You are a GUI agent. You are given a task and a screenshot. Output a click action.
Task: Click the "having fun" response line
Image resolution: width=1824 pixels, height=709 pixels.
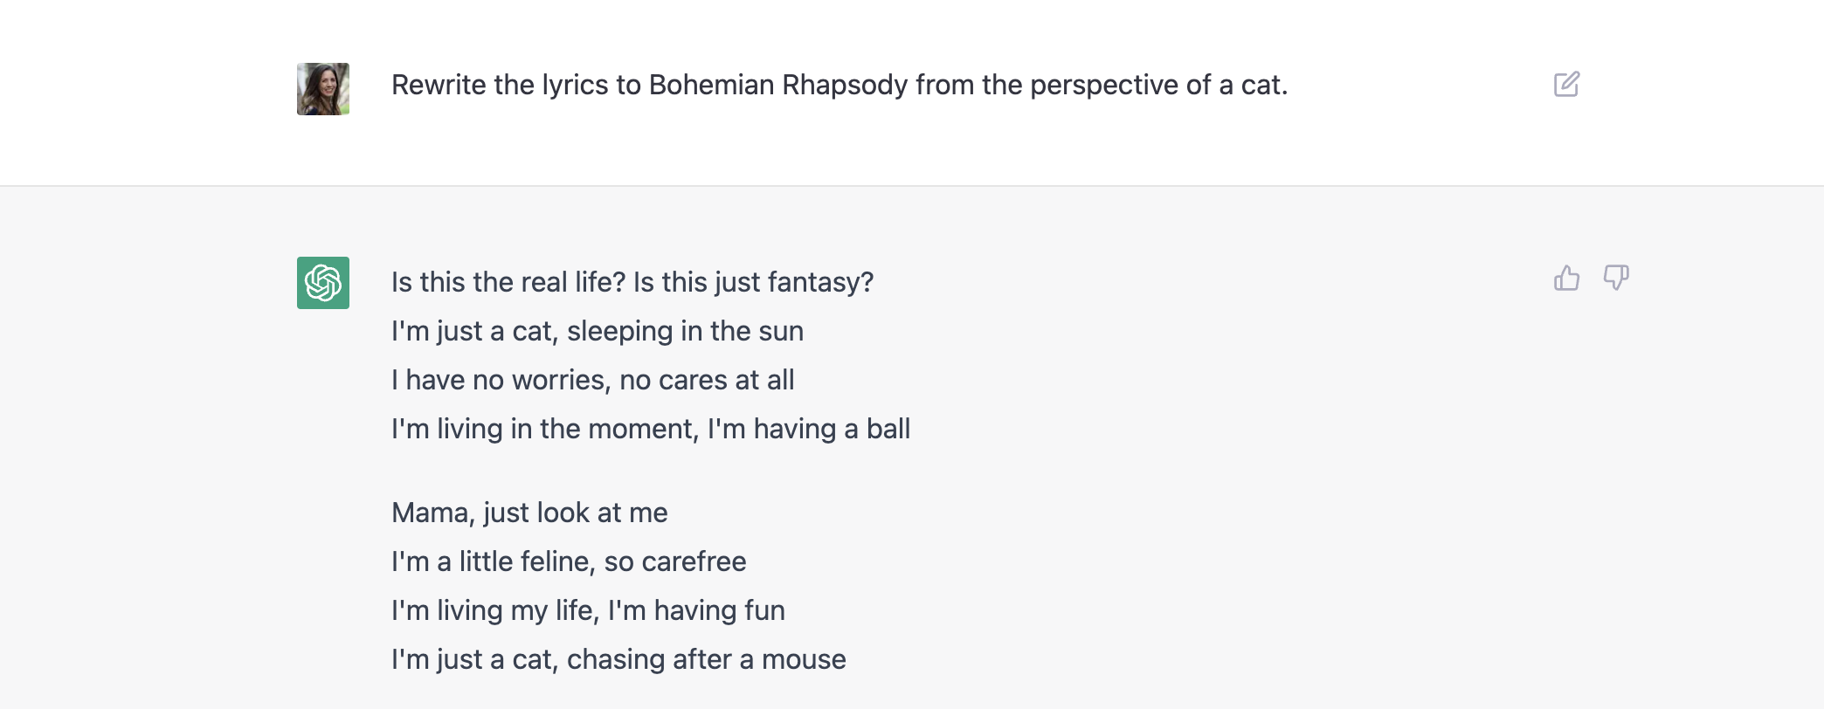pos(588,611)
